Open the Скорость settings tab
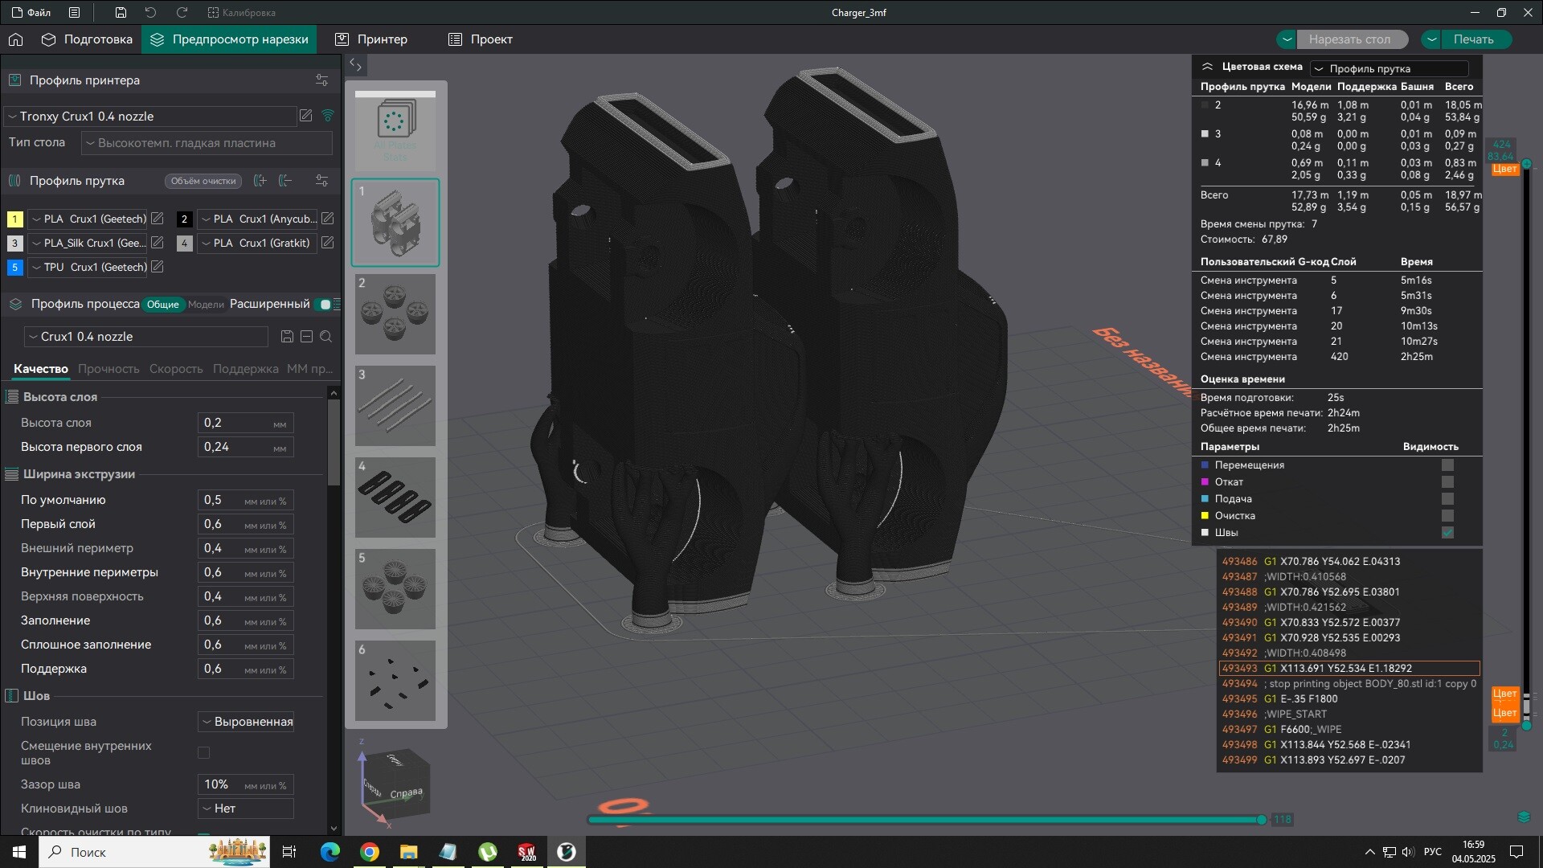Screen dimensions: 1543x868 pyautogui.click(x=176, y=369)
